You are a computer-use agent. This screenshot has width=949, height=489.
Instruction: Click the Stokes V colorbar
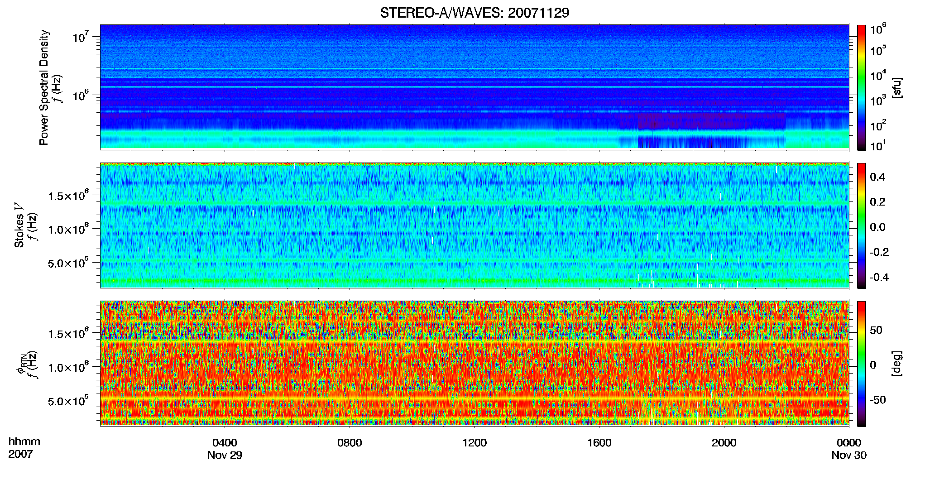pos(862,225)
